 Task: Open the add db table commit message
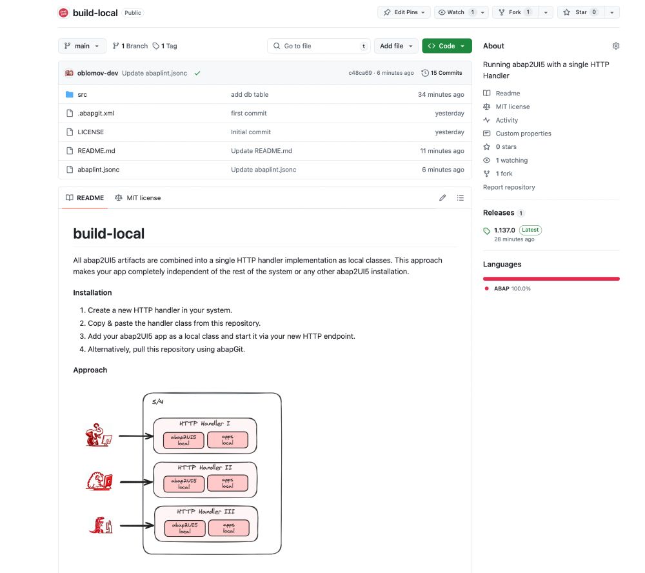[250, 94]
